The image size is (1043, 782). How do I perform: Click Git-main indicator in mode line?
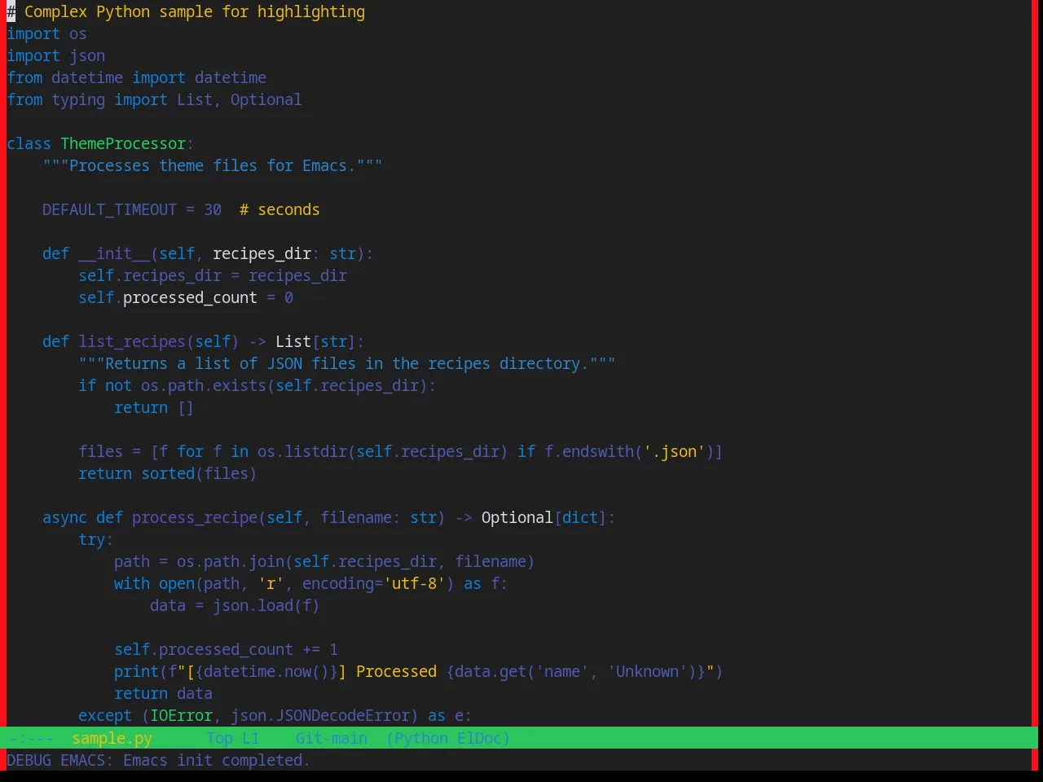(x=332, y=738)
